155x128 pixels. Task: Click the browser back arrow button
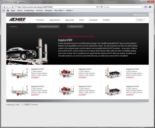pyautogui.click(x=4, y=7)
